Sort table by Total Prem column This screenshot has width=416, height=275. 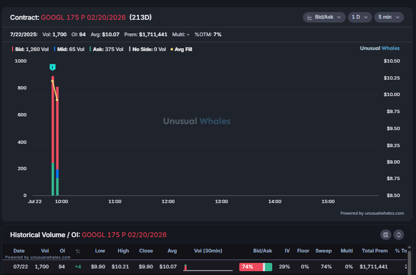click(x=375, y=251)
